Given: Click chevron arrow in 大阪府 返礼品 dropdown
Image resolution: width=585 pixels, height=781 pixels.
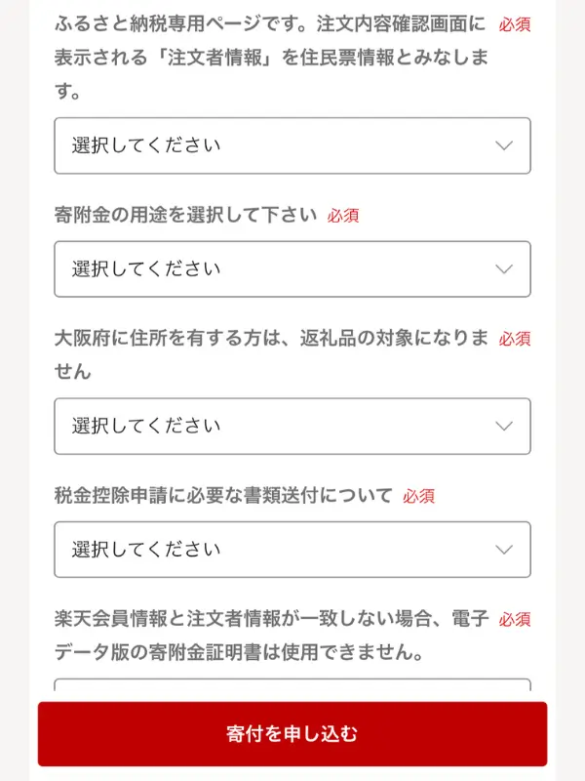Looking at the screenshot, I should (x=504, y=426).
